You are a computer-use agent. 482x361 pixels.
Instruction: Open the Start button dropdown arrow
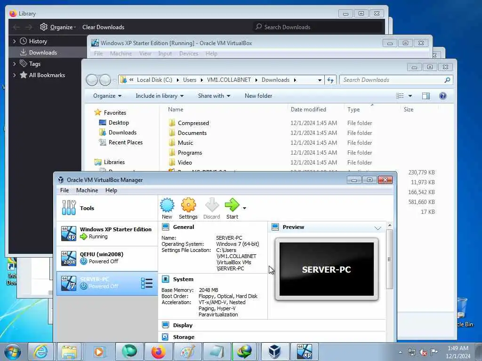pos(244,208)
